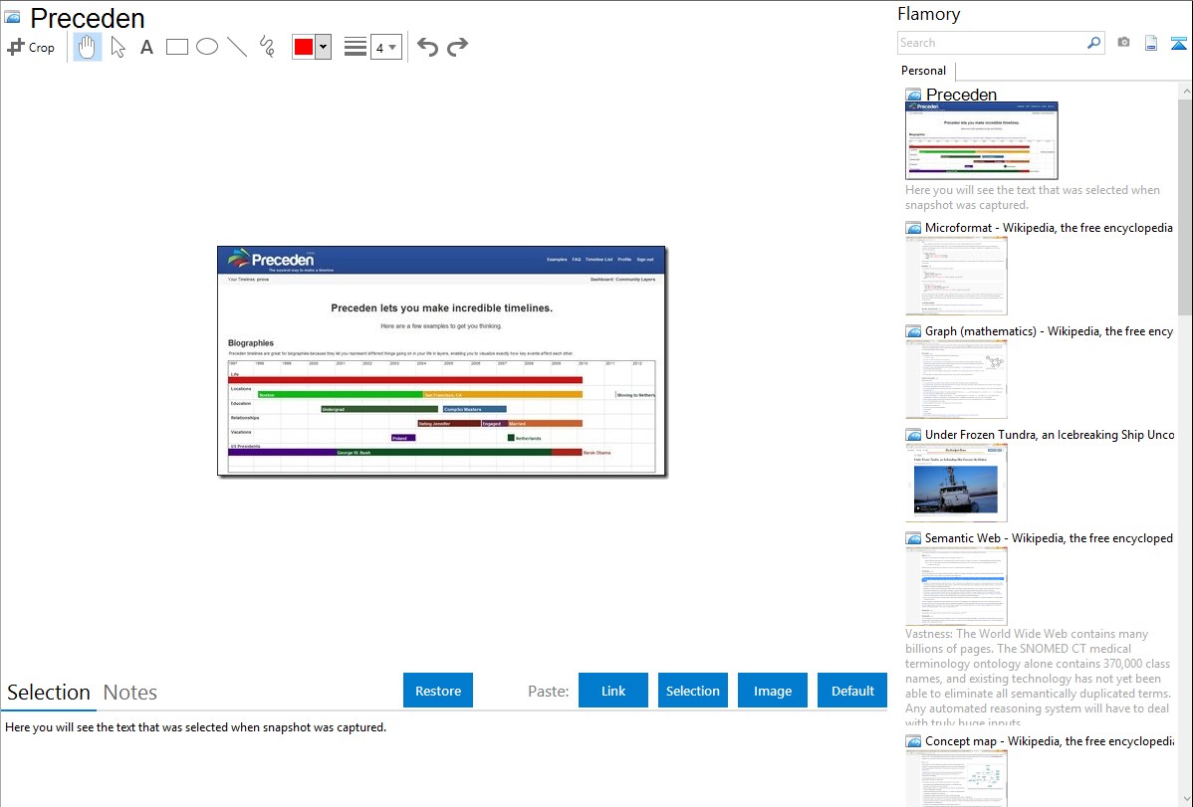Click the Preceden screenshot in canvas
1193x807 pixels.
pyautogui.click(x=441, y=360)
